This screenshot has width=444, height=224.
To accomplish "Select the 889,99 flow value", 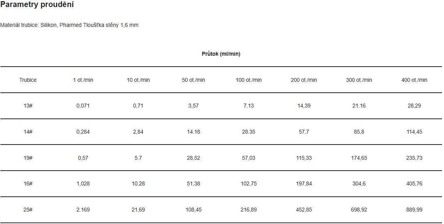I will pos(414,210).
